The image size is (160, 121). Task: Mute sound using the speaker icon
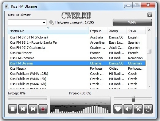pyautogui.click(x=128, y=109)
